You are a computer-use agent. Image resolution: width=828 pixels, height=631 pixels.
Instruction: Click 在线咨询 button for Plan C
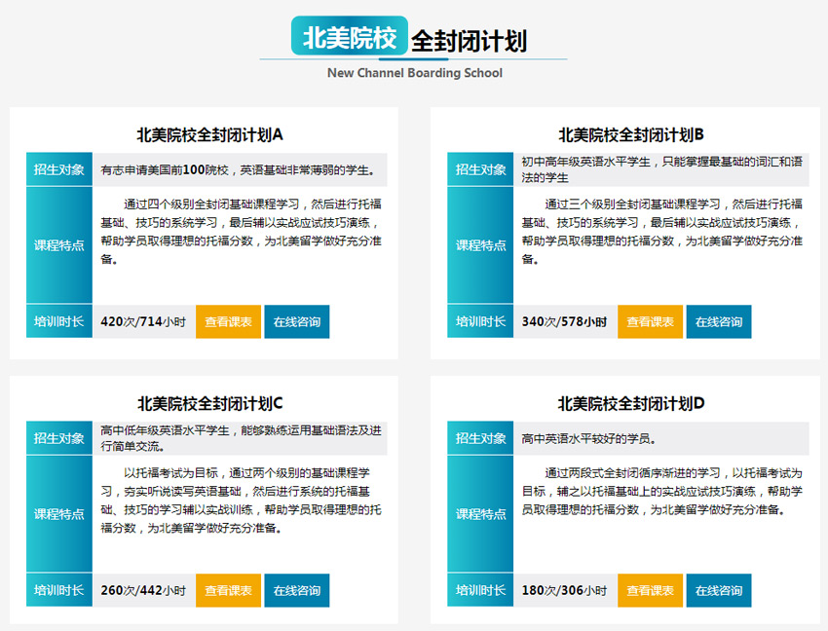(x=296, y=590)
